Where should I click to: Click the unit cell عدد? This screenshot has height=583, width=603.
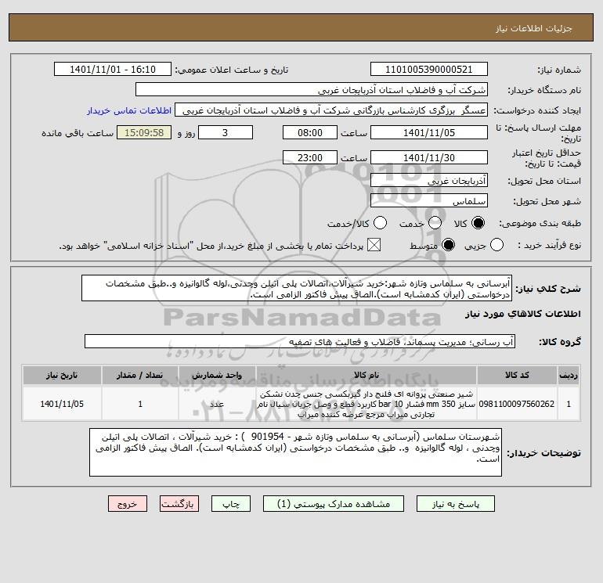217,404
